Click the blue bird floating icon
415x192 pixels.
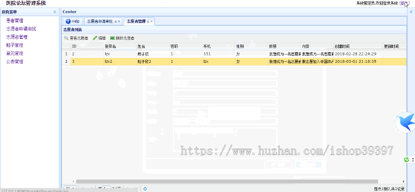pyautogui.click(x=405, y=122)
